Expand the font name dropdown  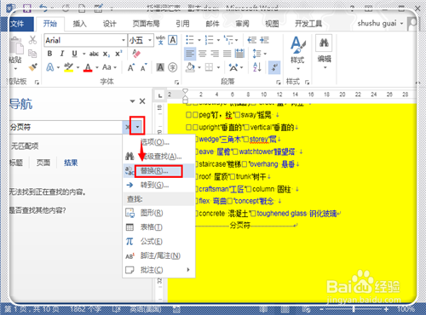tap(124, 40)
